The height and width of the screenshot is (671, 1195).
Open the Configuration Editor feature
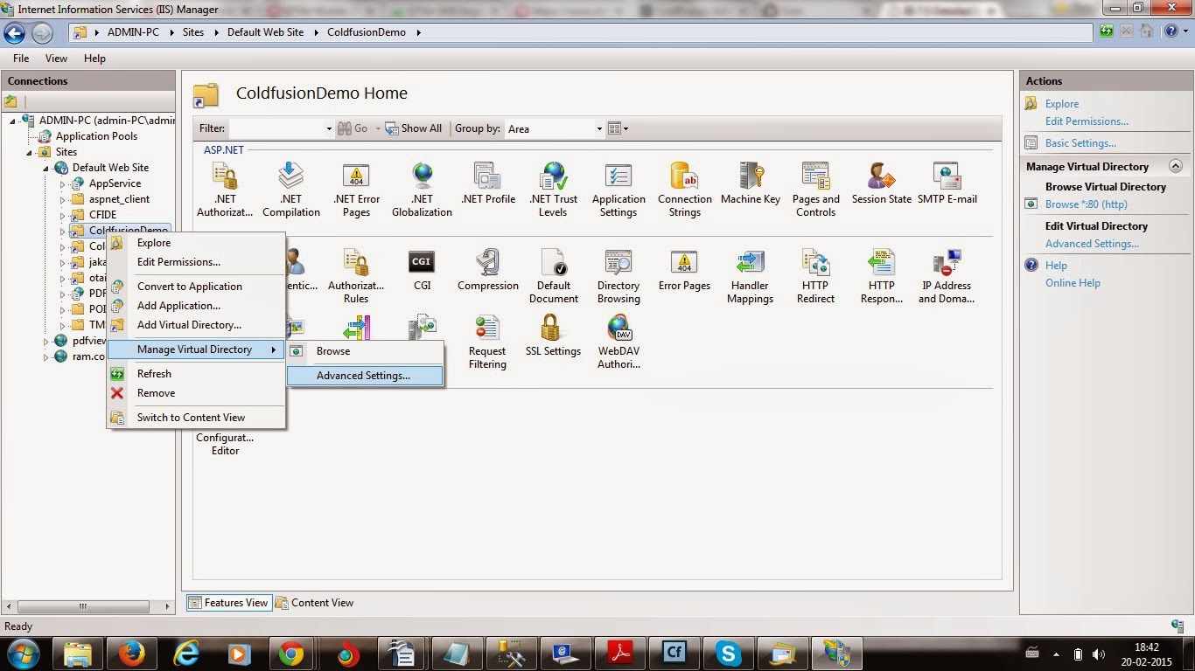pos(225,444)
